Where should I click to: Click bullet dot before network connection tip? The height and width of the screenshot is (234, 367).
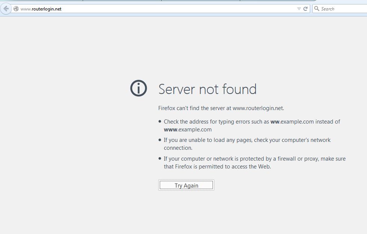point(160,140)
